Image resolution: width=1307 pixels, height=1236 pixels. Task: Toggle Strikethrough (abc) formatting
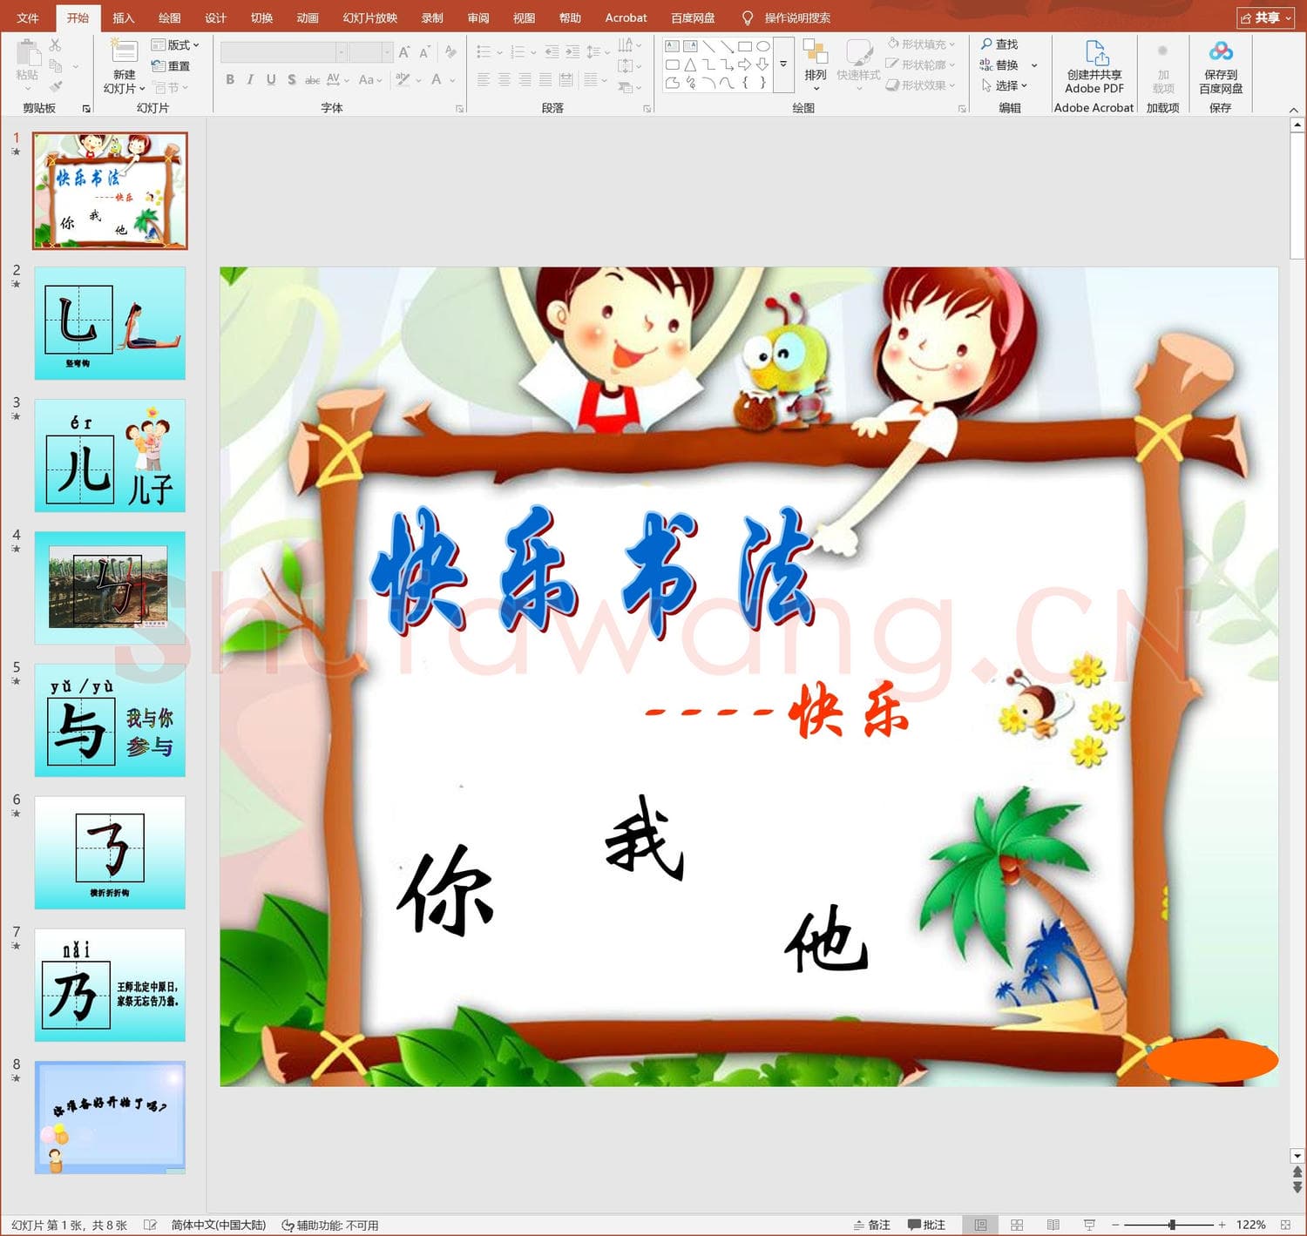click(x=312, y=80)
